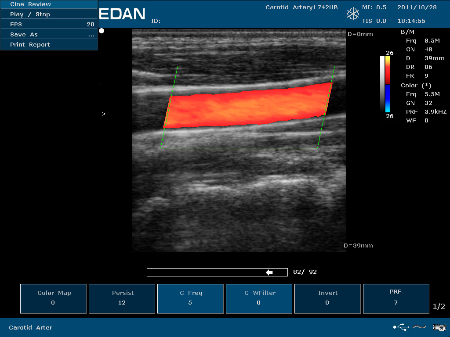Select the FPS 20 menu item
450x337 pixels.
coord(49,25)
